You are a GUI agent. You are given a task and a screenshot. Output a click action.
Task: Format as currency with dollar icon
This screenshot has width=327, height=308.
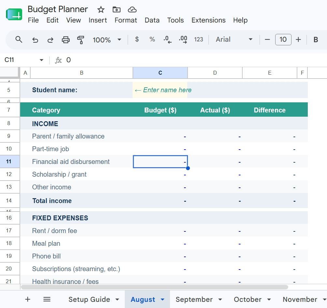(137, 39)
